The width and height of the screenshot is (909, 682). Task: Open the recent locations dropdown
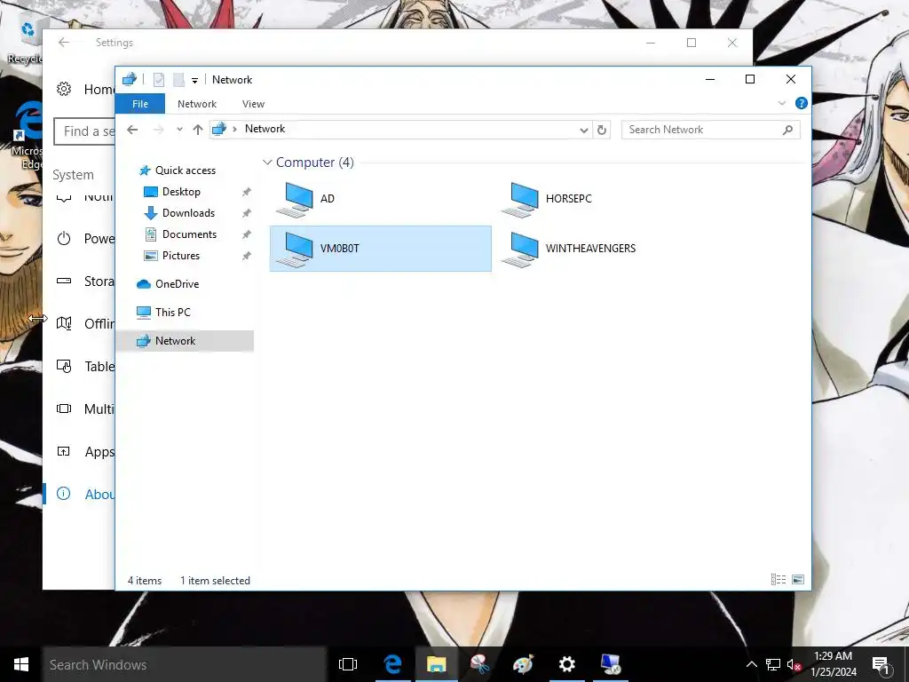[x=179, y=130]
